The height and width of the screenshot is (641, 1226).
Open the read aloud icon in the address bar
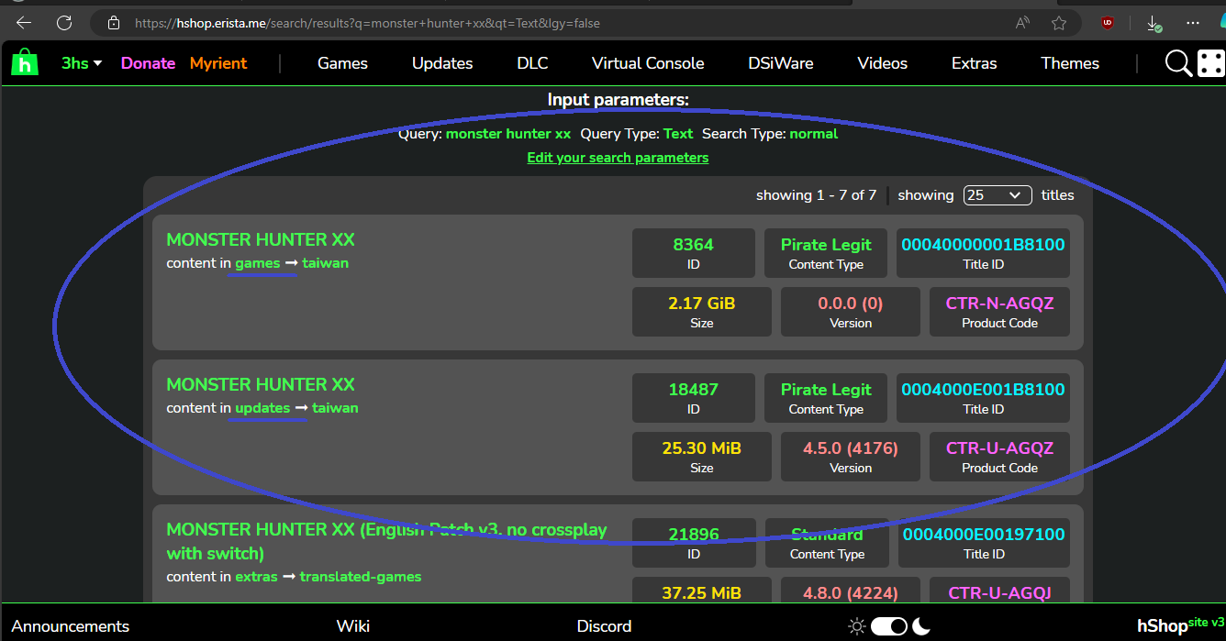(x=1022, y=23)
